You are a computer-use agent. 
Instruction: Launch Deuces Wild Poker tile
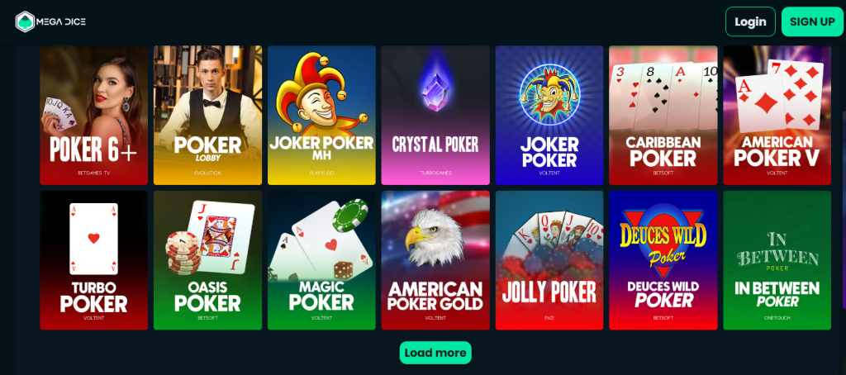(663, 260)
